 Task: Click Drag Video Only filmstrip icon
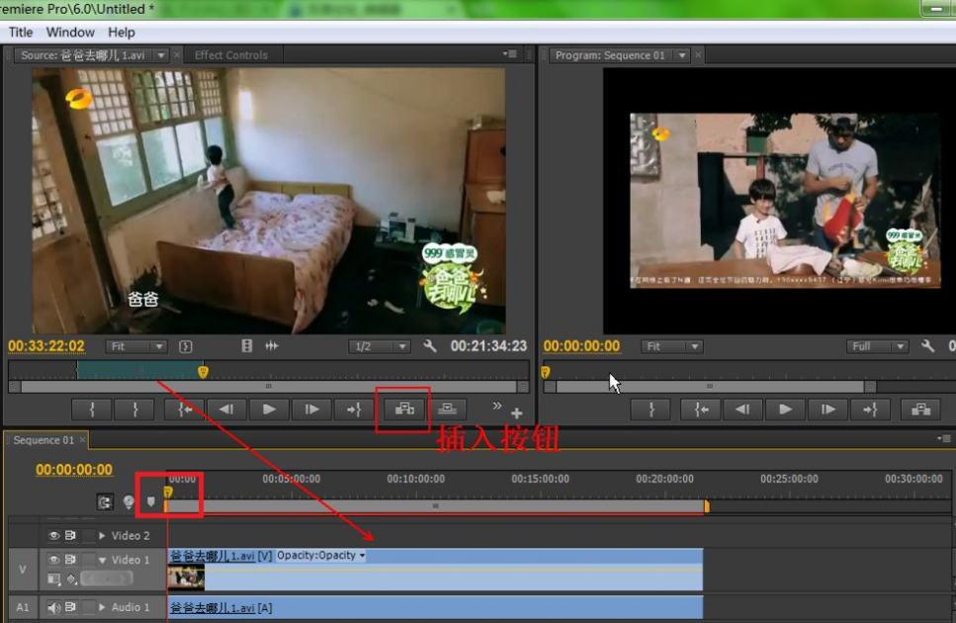pyautogui.click(x=247, y=346)
